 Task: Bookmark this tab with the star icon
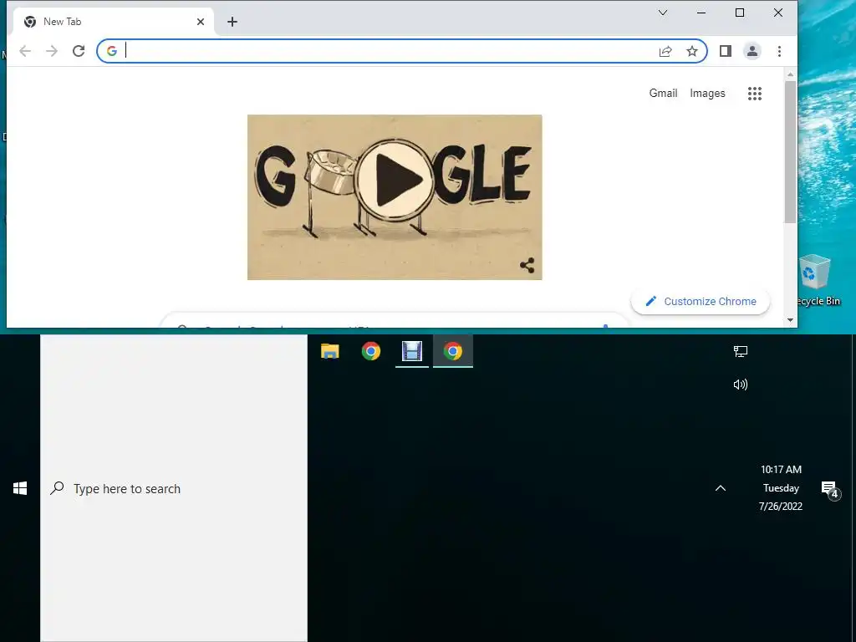[692, 51]
